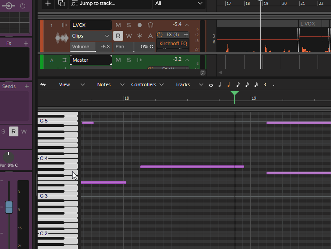Click measure 18 in piano roll ruler
The image size is (331, 249).
coord(126,98)
